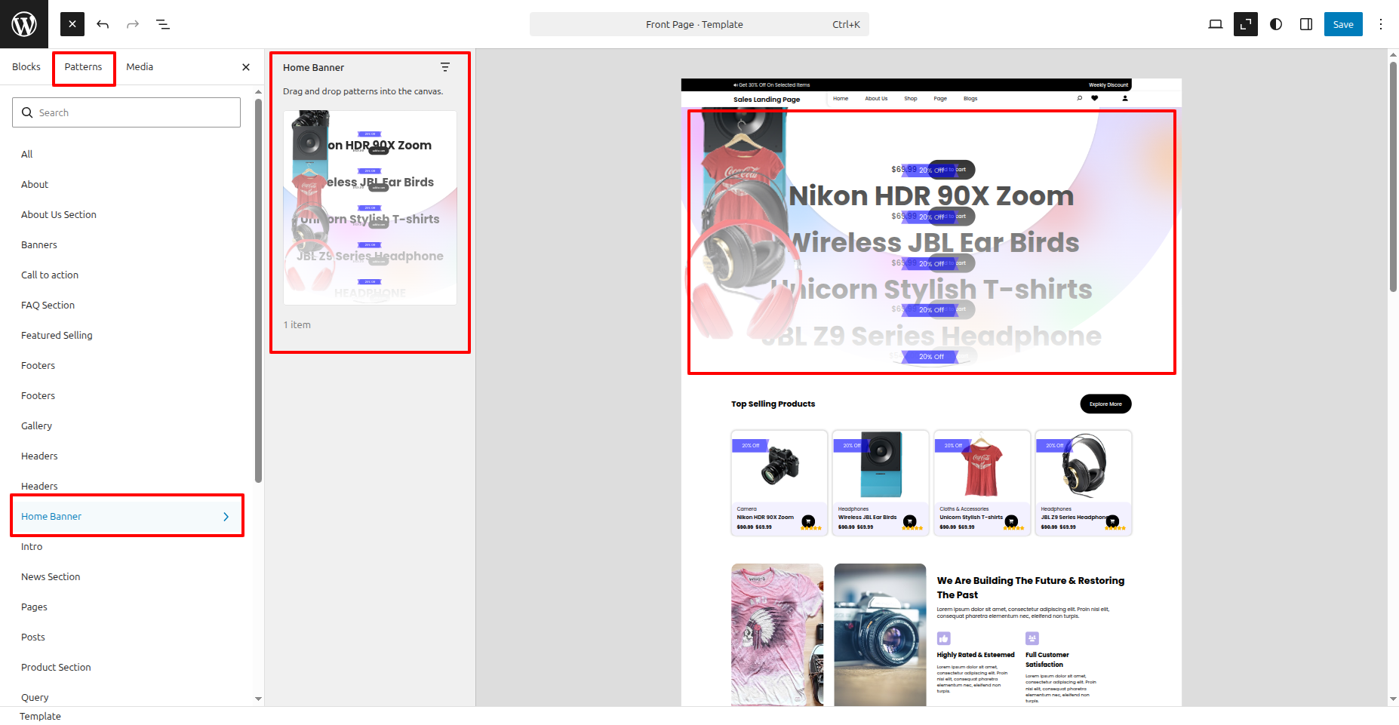Switch to the Media tab
Viewport: 1399px width, 725px height.
click(x=140, y=67)
